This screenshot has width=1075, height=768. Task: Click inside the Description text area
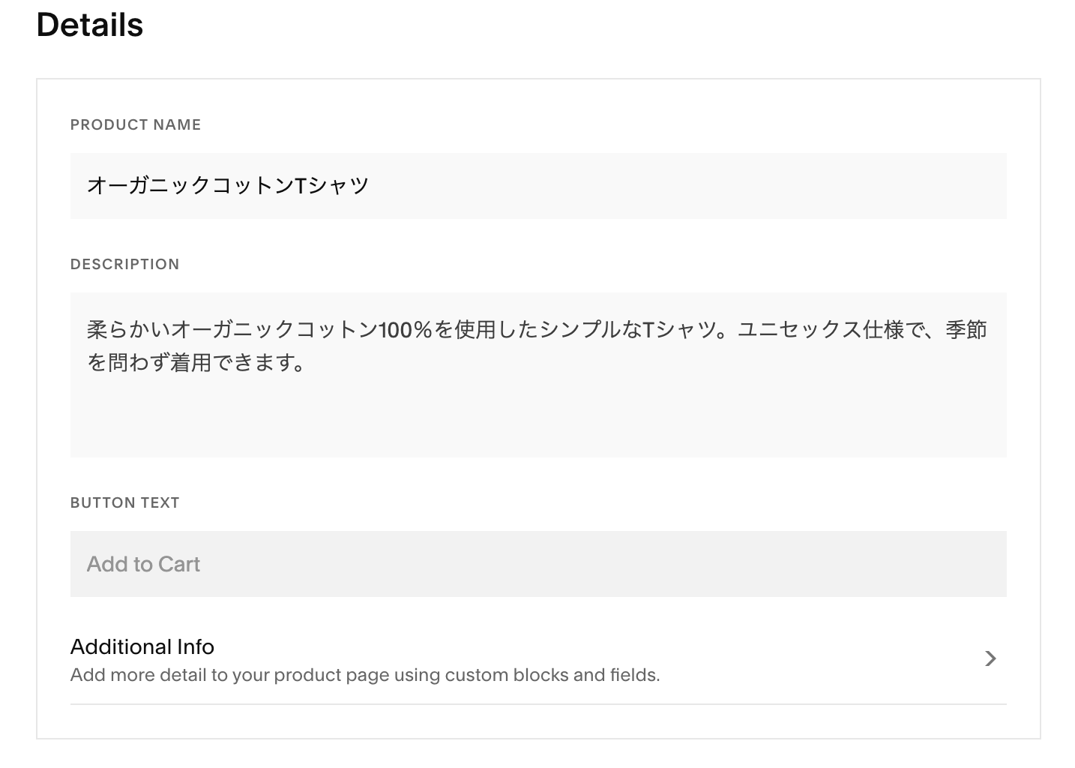click(x=537, y=374)
